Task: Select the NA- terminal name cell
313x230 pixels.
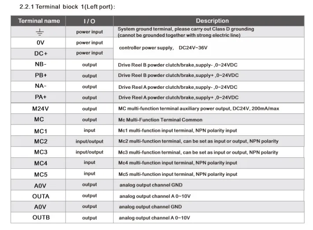Action: click(x=39, y=86)
